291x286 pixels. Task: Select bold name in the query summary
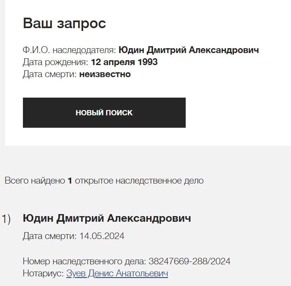click(189, 50)
